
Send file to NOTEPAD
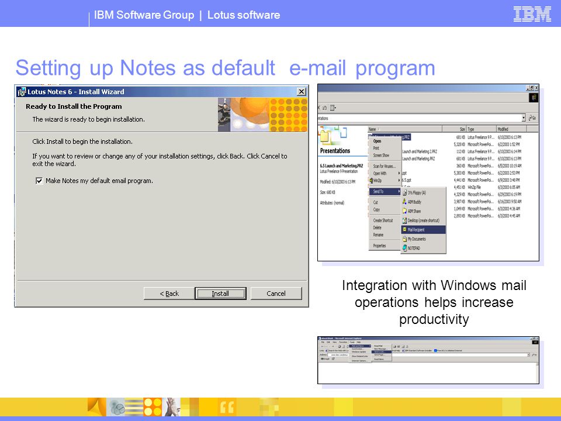423,248
